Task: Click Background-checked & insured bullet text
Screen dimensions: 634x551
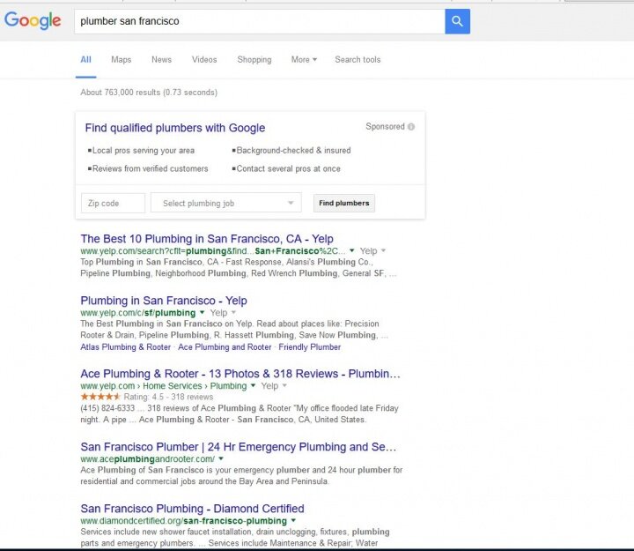Action: (293, 151)
